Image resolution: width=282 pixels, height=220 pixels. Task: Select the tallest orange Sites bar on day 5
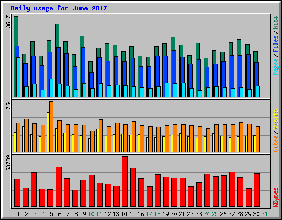tap(51, 127)
